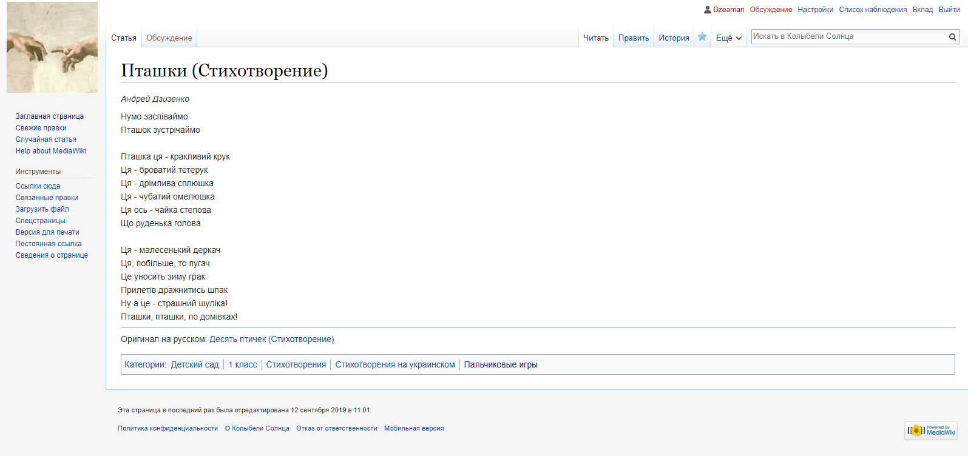968x456 pixels.
Task: Open Настройки in the user menu
Action: [x=815, y=10]
